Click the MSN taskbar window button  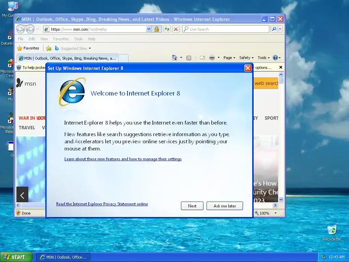tap(63, 257)
